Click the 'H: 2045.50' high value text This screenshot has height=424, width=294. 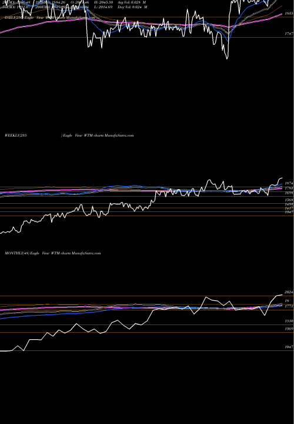[x=104, y=2]
